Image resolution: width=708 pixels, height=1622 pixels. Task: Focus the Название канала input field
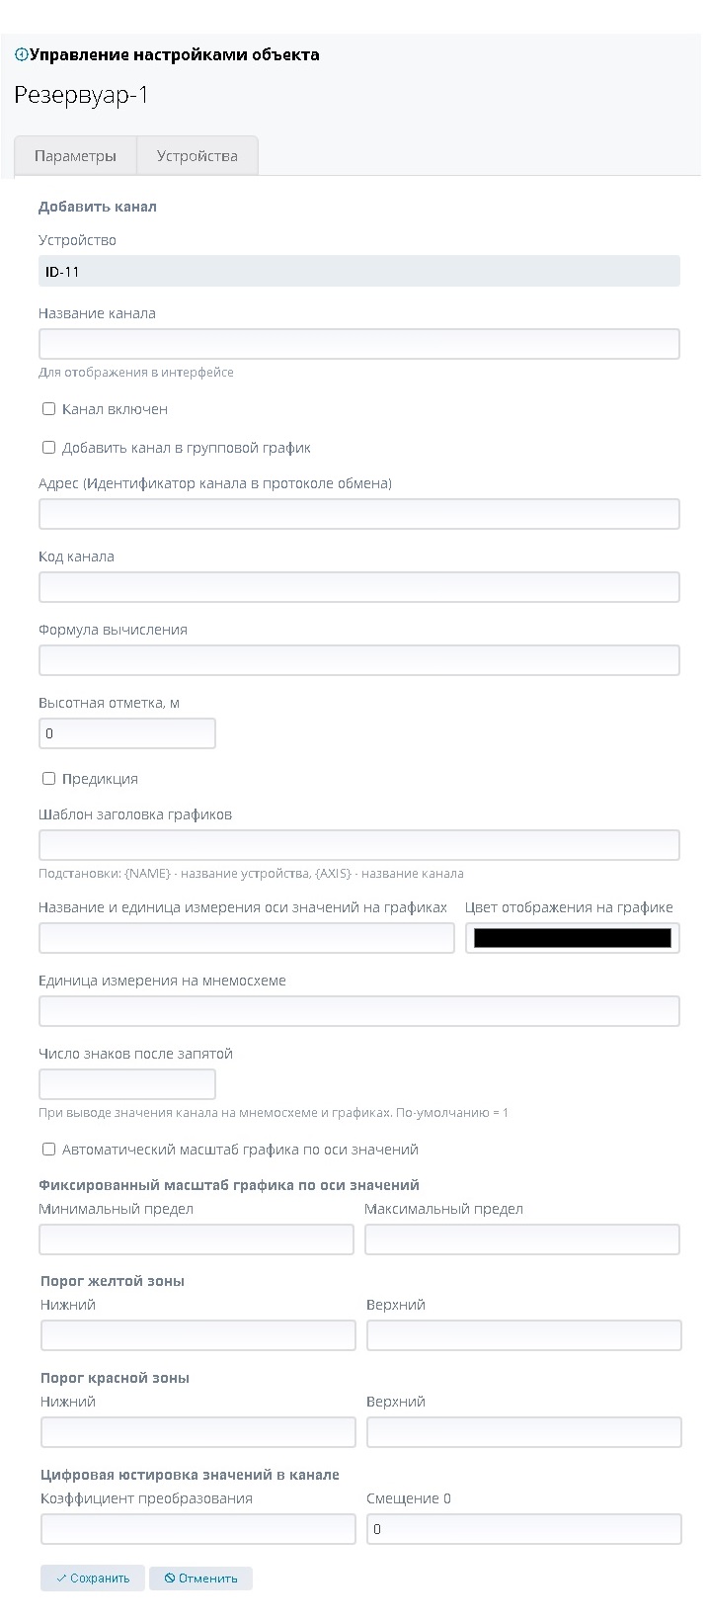pos(358,344)
